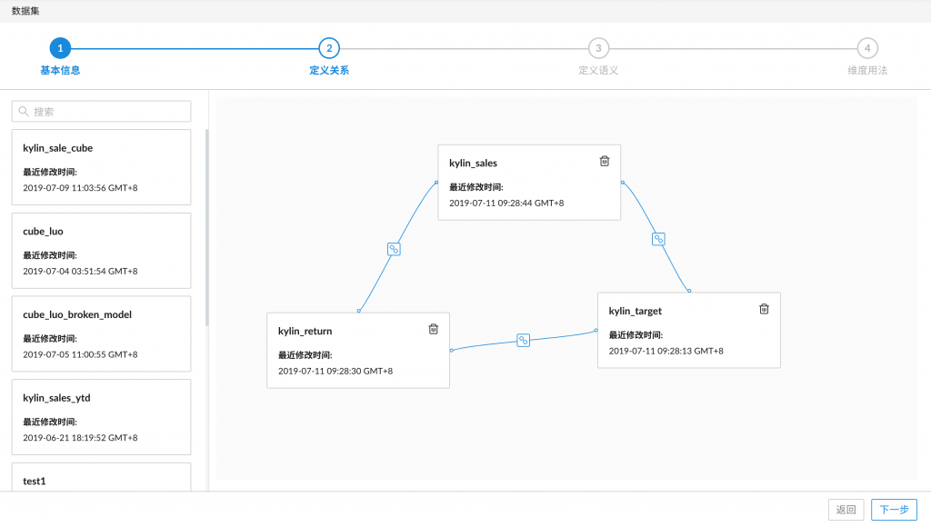Select kylin_sales_ytd list card
931x527 pixels.
pyautogui.click(x=101, y=416)
